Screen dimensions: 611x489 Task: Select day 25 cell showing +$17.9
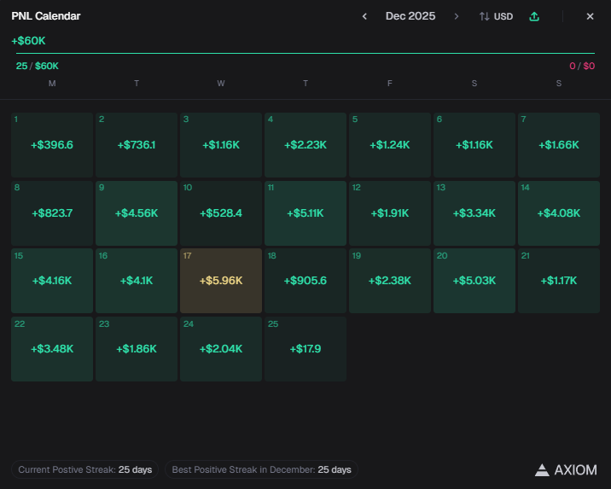pos(305,349)
